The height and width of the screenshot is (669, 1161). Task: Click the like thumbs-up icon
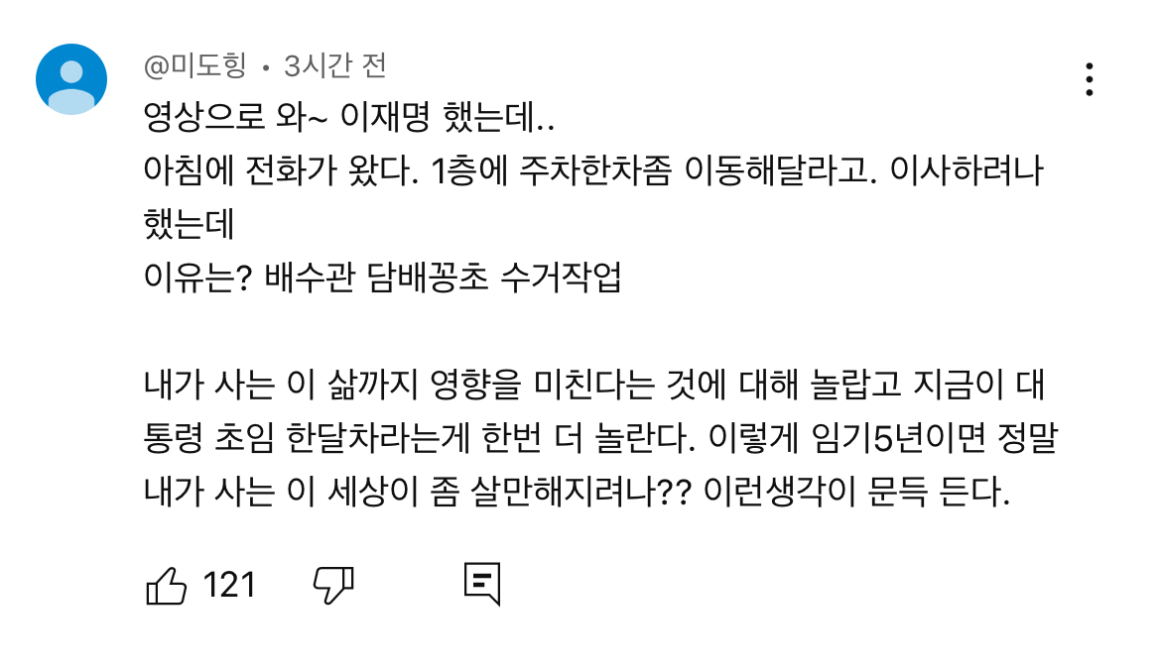click(x=166, y=586)
